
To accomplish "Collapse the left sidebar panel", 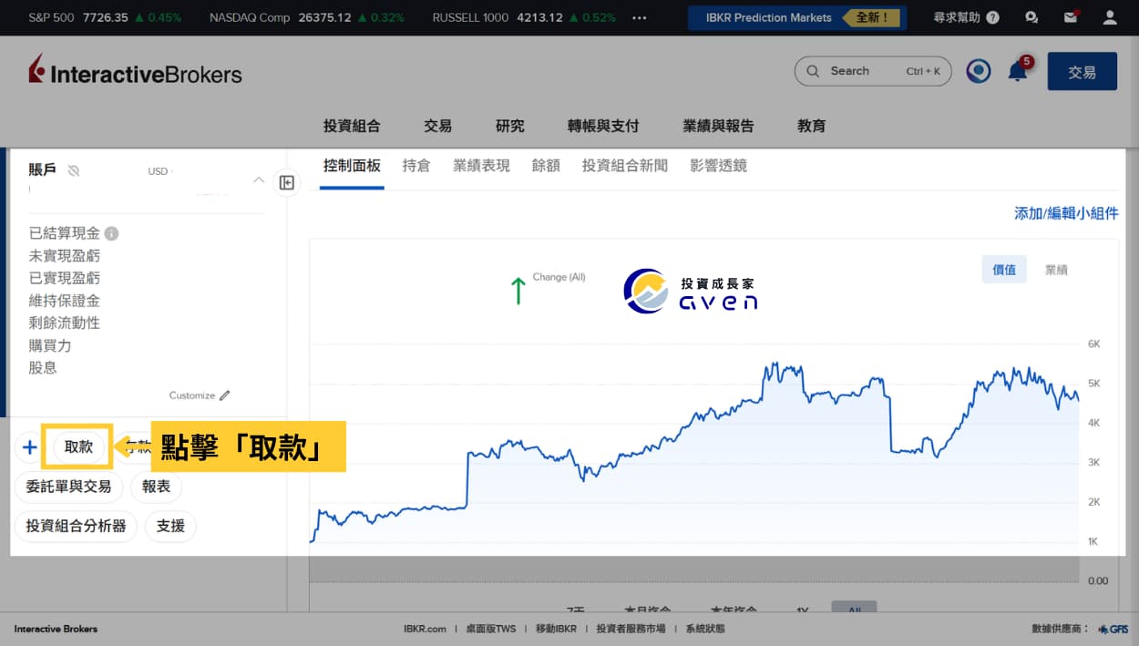I will point(286,182).
